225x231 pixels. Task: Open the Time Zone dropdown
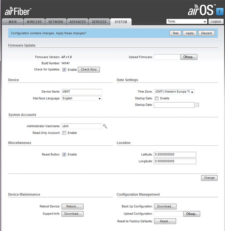pyautogui.click(x=174, y=92)
